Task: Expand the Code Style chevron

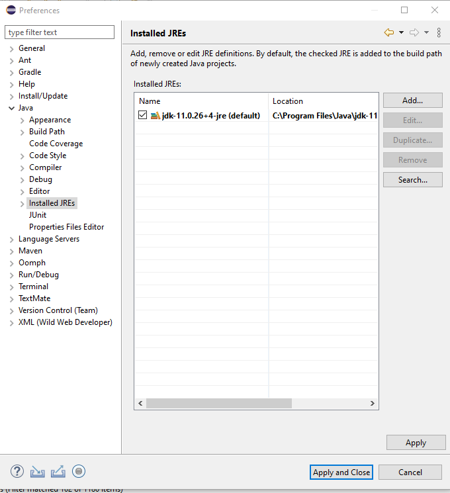Action: 22,156
